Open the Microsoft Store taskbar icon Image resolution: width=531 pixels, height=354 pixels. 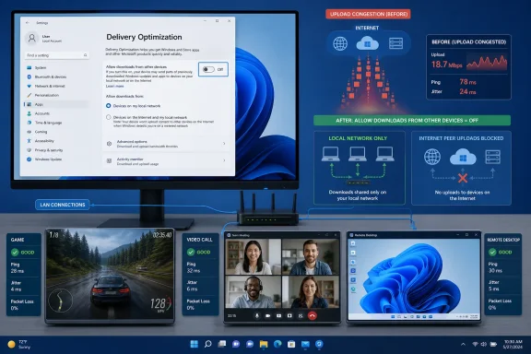[x=291, y=344]
